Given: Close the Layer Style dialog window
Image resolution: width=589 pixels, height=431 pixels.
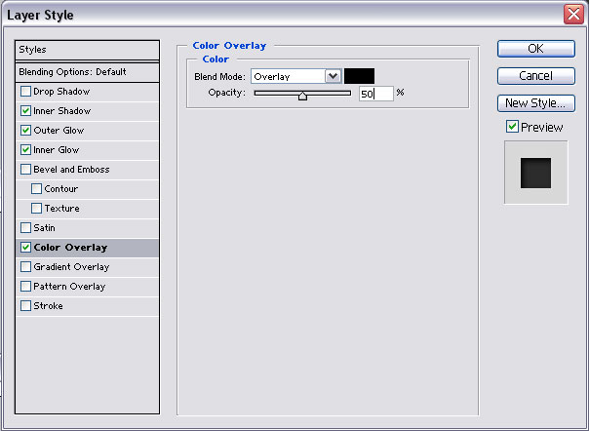Looking at the screenshot, I should pyautogui.click(x=573, y=15).
